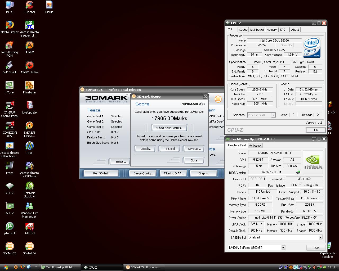Launch Camtasia Studio 4 icon
The width and height of the screenshot is (339, 271).
coord(29,190)
